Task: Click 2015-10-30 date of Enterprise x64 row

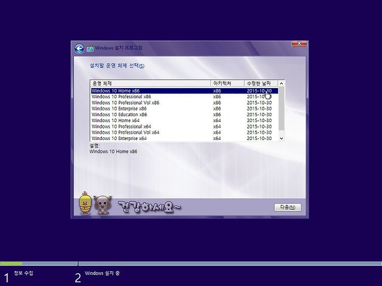Action: pos(259,138)
